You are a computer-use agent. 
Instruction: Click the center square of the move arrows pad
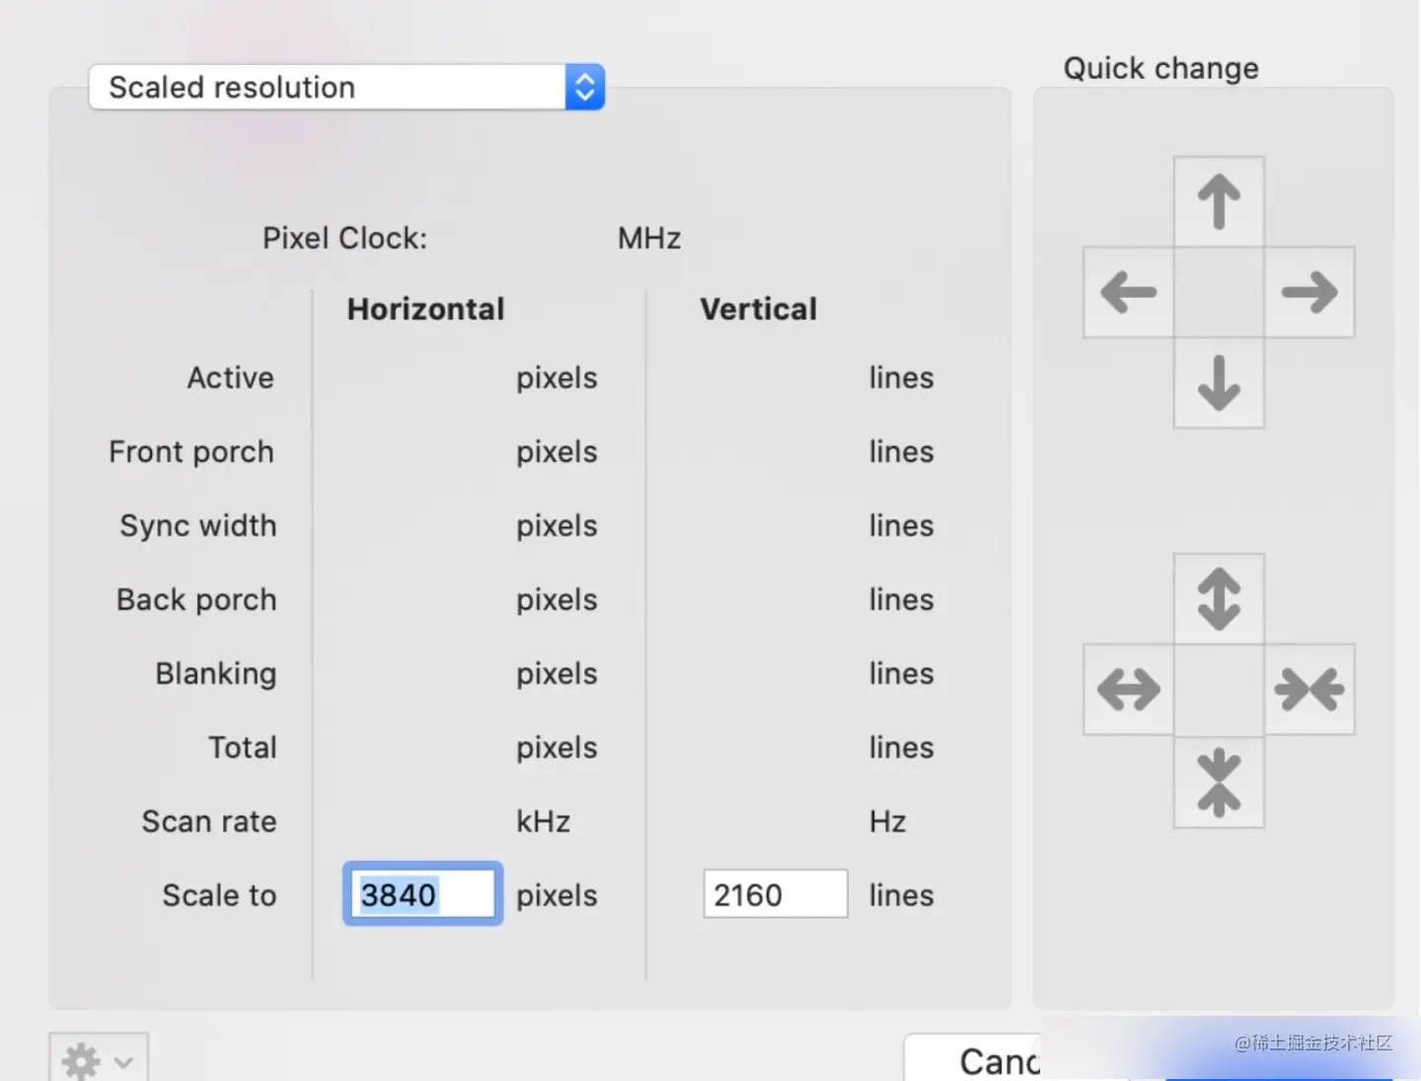coord(1219,293)
